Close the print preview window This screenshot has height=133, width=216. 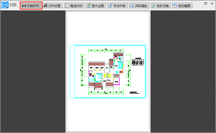[212, 4]
